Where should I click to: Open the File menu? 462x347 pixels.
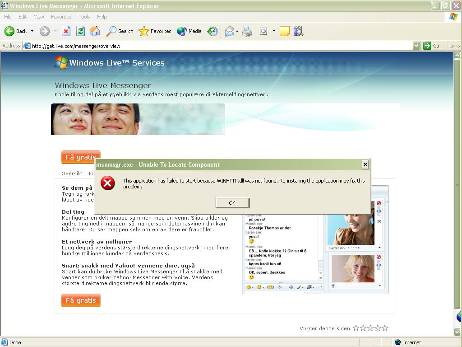8,17
